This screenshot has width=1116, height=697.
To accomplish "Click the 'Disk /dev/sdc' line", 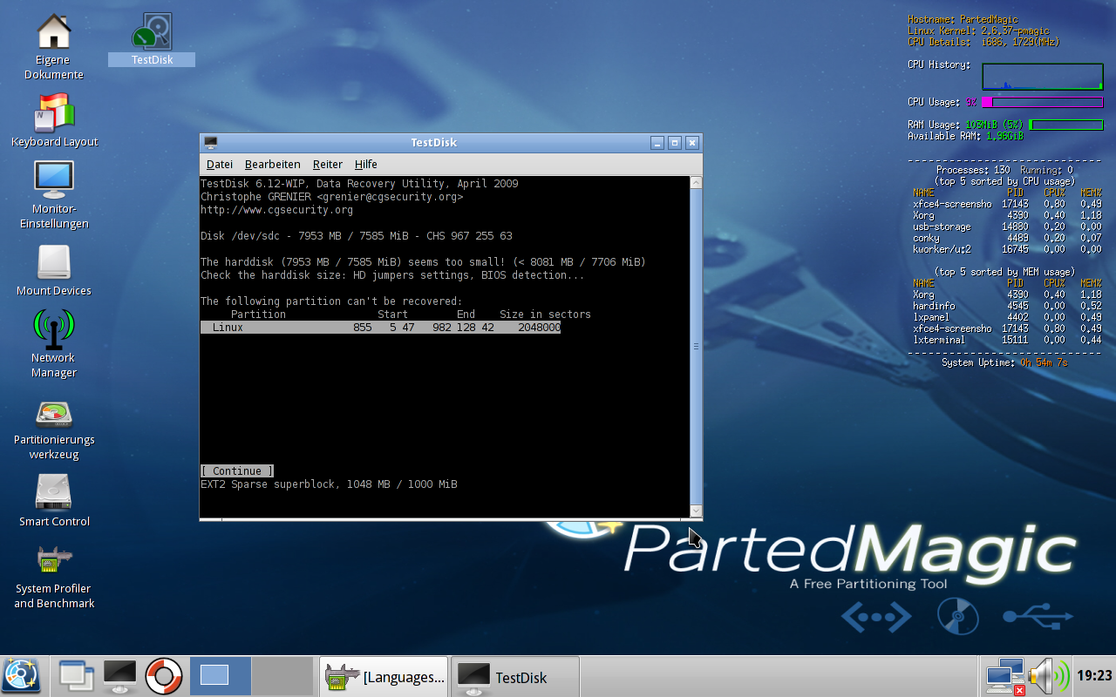I will click(356, 236).
